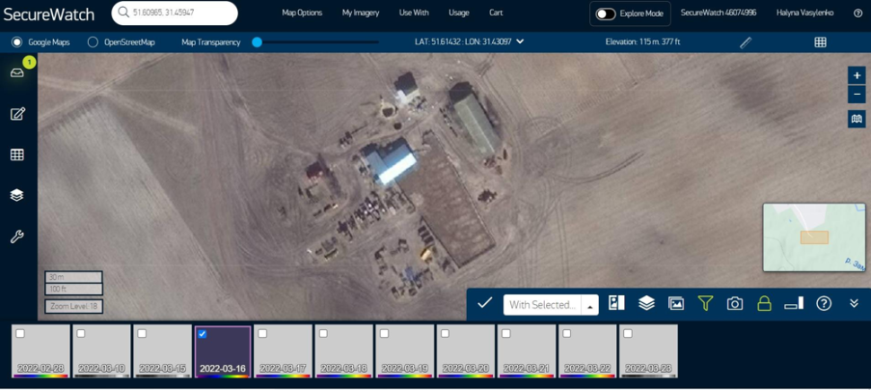Screen dimensions: 871x390
Task: Toggle the Explore Mode switch
Action: [606, 13]
